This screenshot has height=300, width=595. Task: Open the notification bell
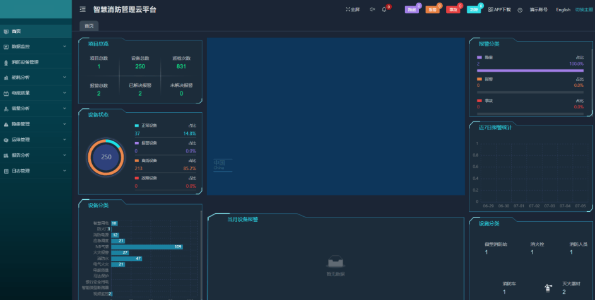click(x=384, y=9)
